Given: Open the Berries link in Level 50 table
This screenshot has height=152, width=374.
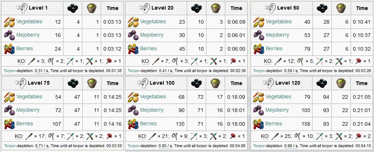Looking at the screenshot, I should tap(274, 48).
